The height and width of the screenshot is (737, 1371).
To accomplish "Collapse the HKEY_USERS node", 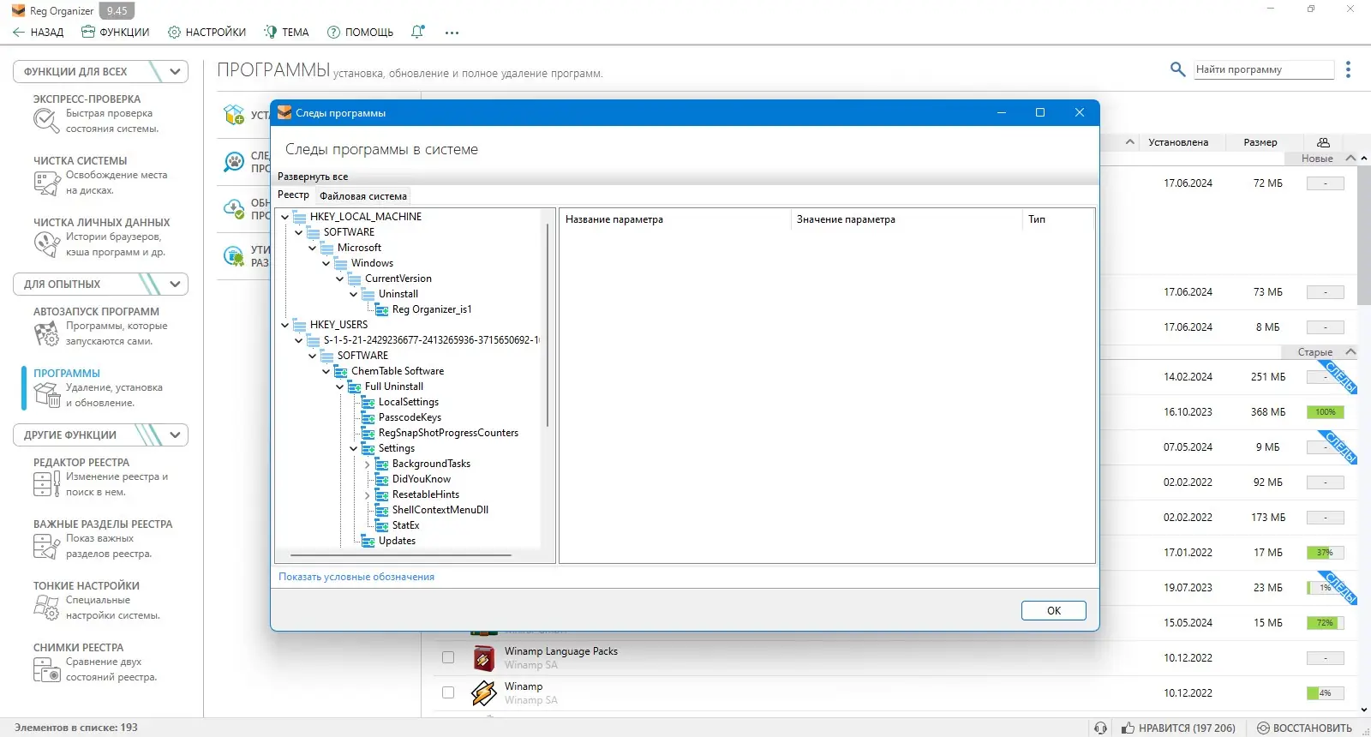I will tap(285, 325).
